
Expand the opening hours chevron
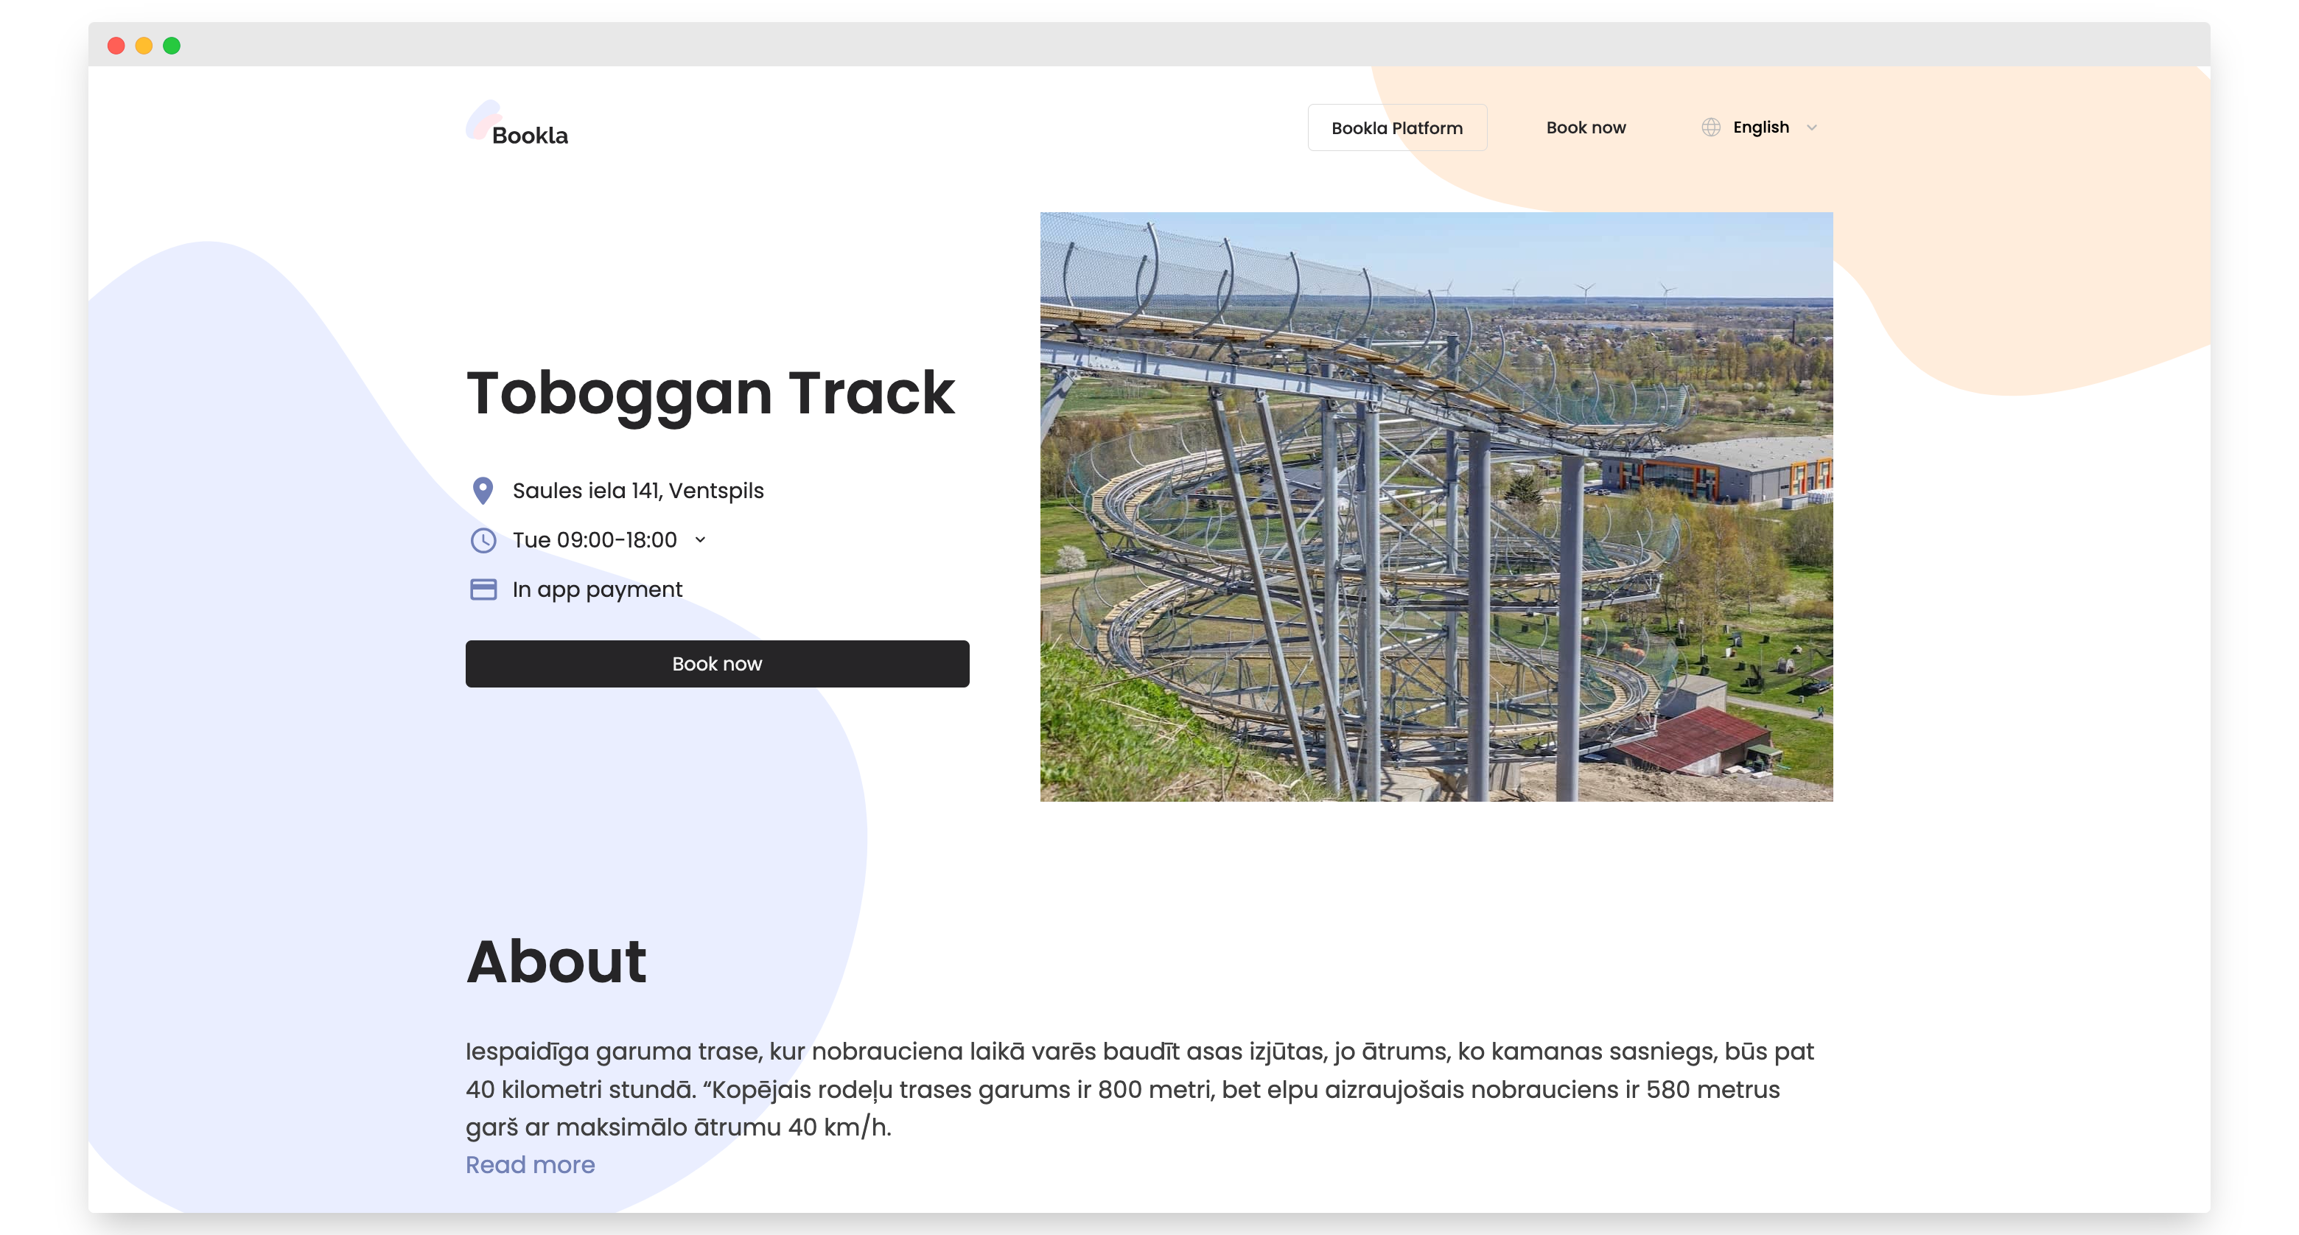click(x=701, y=540)
